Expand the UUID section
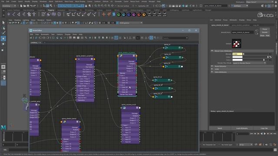This screenshot has width=278, height=156. tap(212, 69)
